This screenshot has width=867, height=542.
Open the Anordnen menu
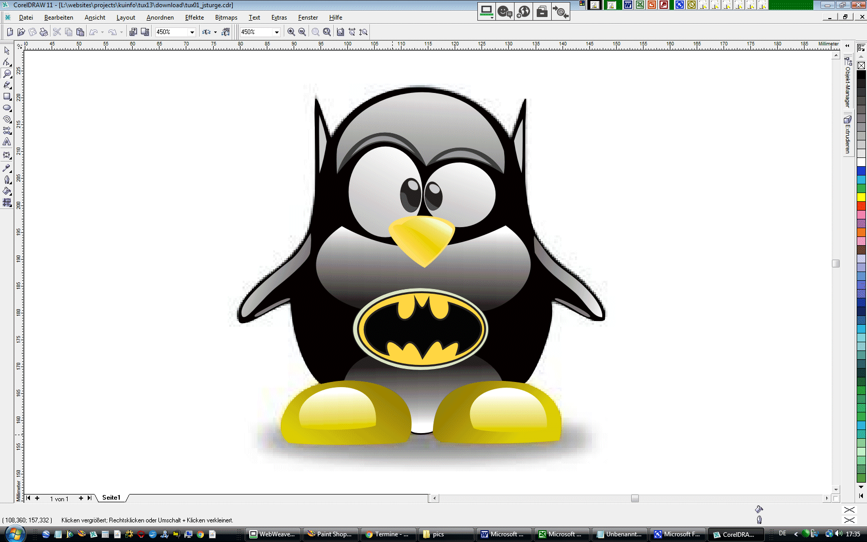[x=160, y=18]
